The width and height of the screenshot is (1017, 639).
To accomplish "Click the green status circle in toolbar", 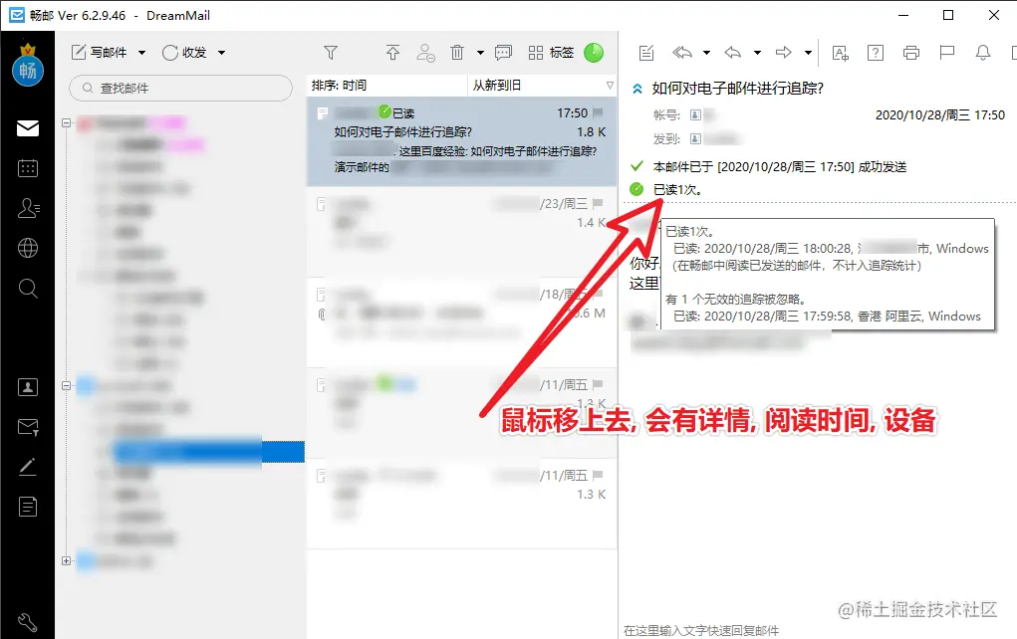I will 594,53.
